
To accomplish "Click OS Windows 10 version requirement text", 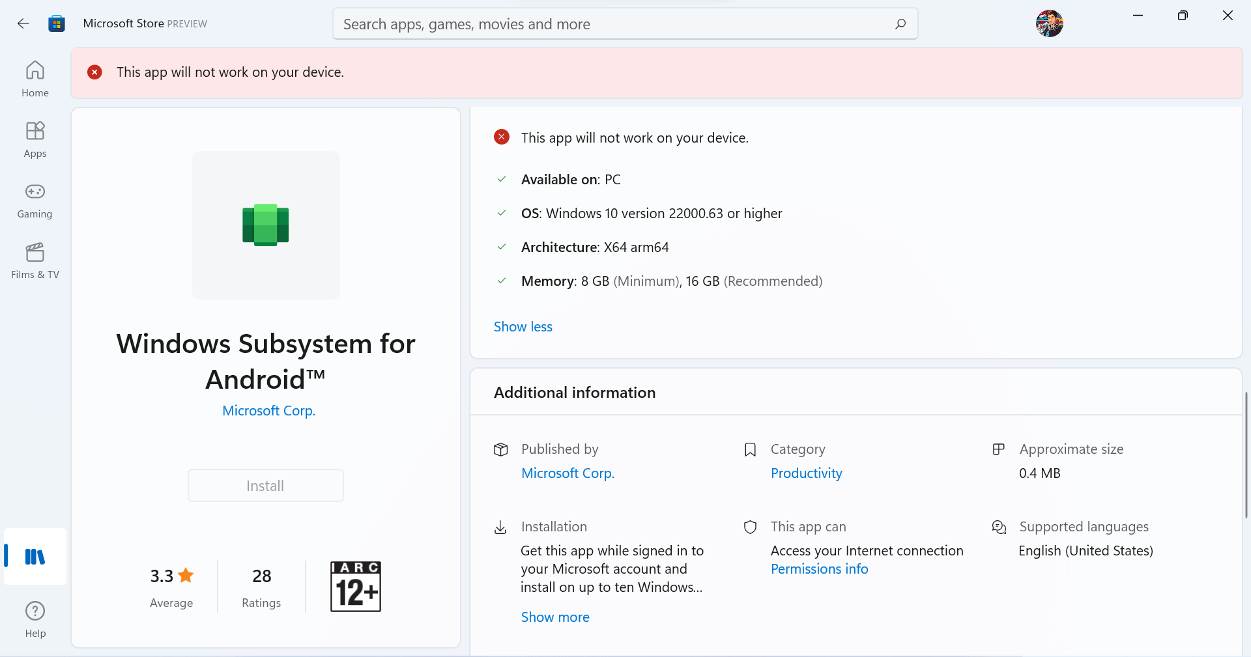I will pos(652,214).
